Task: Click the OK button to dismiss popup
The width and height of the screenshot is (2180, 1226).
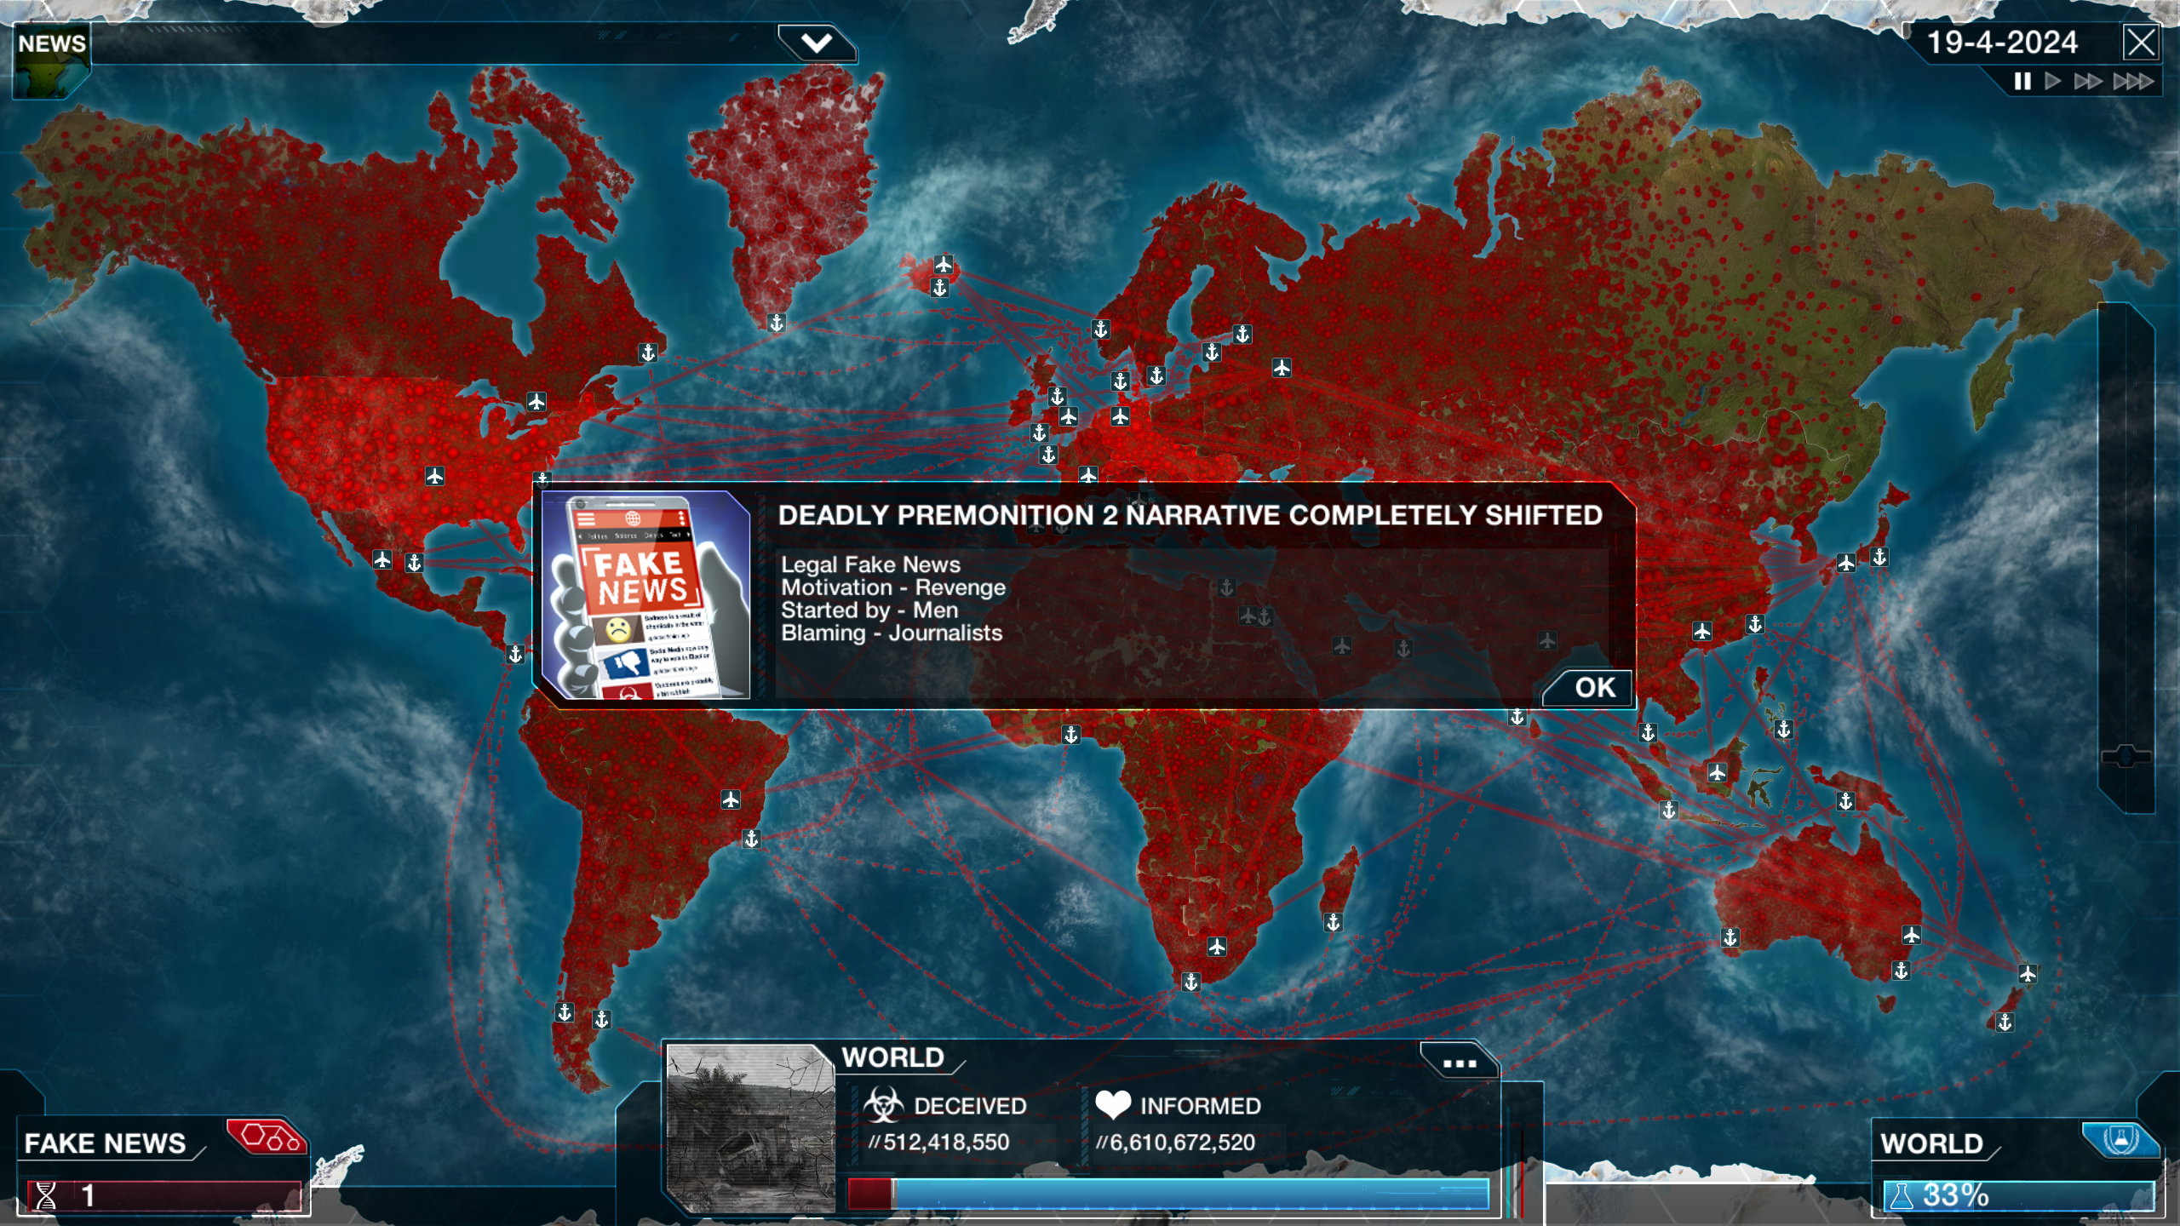Action: [x=1593, y=685]
